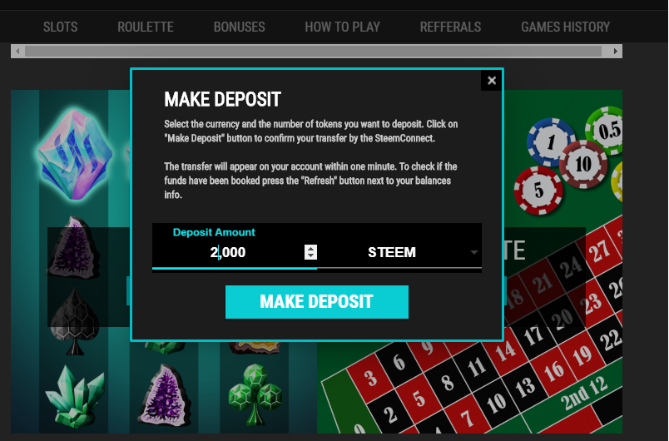Confirm with the Make Deposit button
The width and height of the screenshot is (669, 441).
(316, 301)
